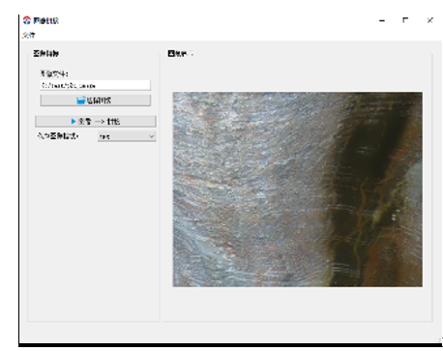Click the rock texture image preview
The width and height of the screenshot is (443, 351).
coord(297,190)
